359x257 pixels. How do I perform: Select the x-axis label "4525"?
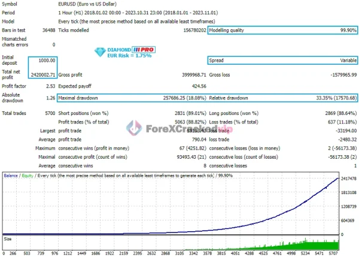[x=263, y=253]
